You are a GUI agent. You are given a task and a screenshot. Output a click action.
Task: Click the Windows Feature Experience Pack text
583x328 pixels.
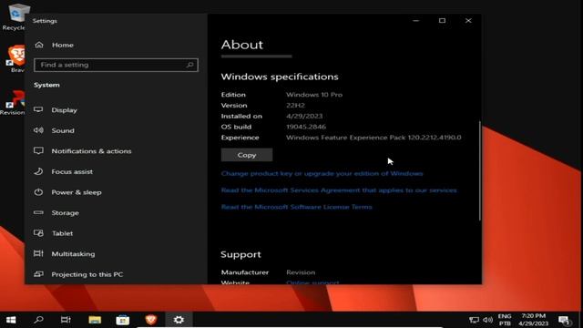pos(373,138)
